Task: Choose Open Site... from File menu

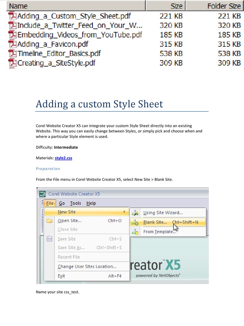Action: click(x=87, y=221)
